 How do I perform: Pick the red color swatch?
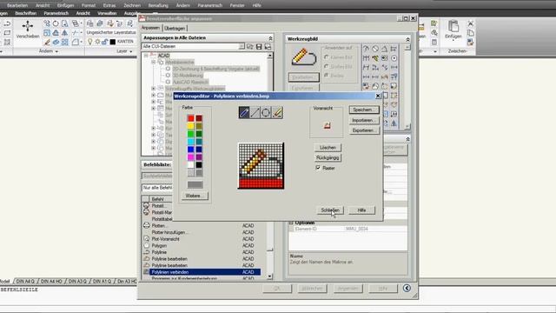coord(191,118)
